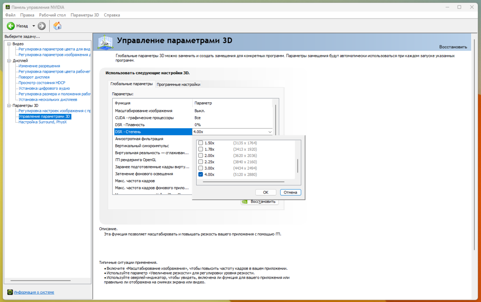Open the Информация о системе link

(34, 292)
